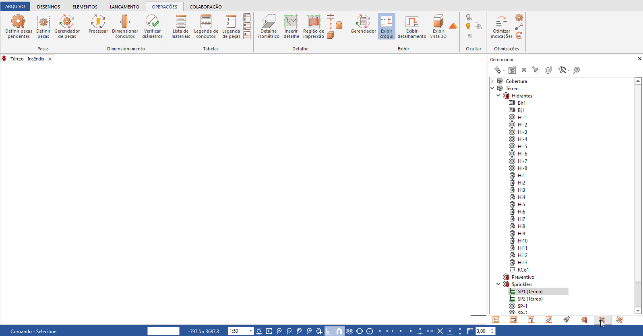
Task: Click Otimizar indicações icon
Action: (501, 27)
